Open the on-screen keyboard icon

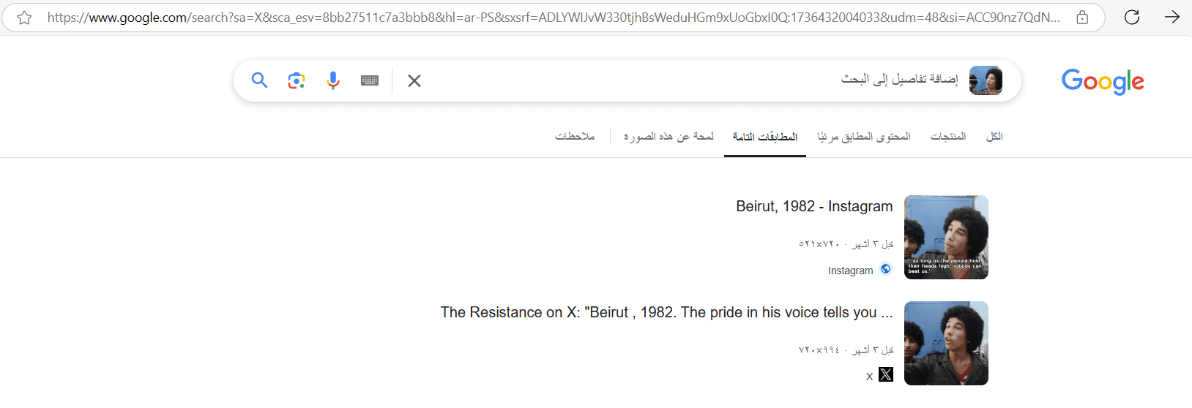(370, 80)
